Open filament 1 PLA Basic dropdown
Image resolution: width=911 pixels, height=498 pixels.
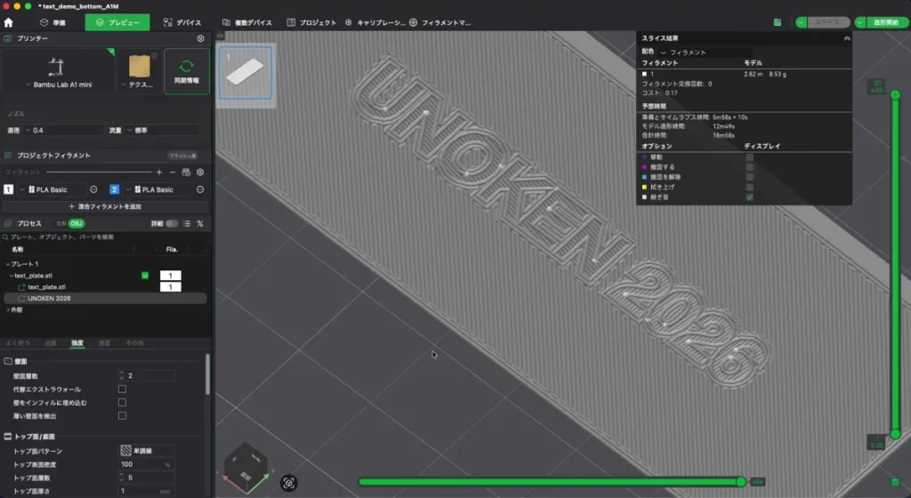[52, 189]
